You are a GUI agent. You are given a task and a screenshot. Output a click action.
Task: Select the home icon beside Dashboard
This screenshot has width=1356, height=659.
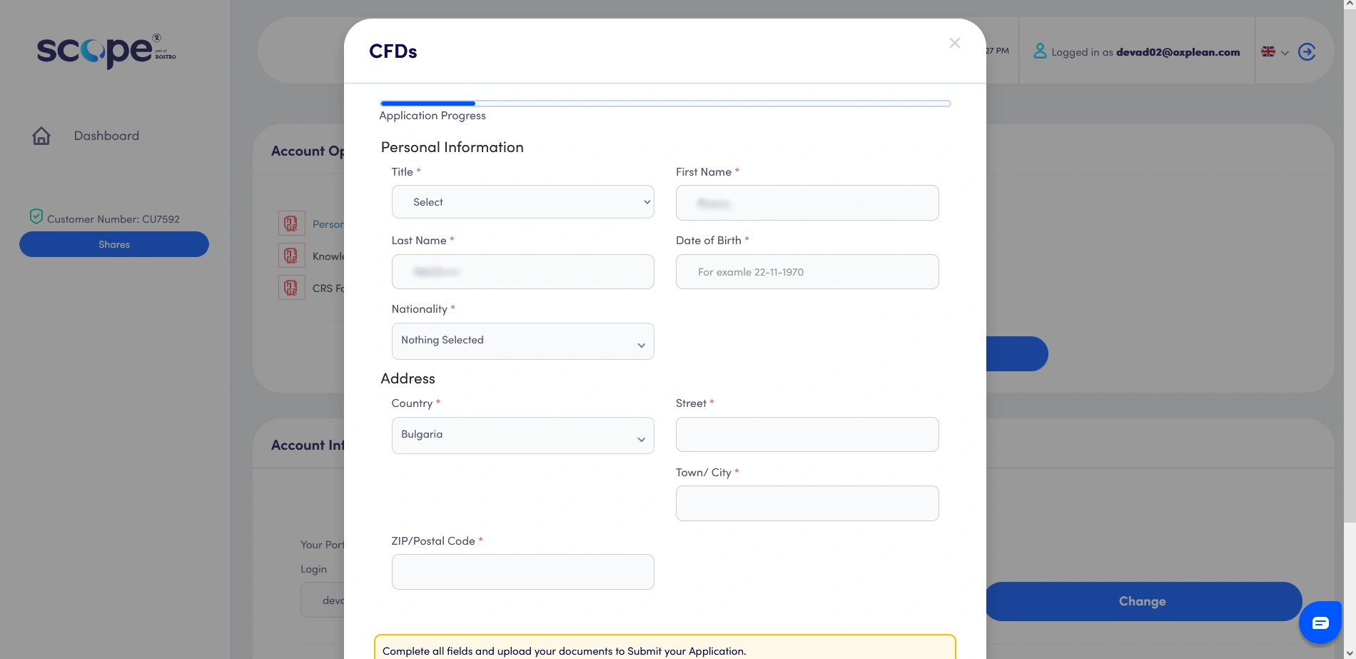(41, 135)
